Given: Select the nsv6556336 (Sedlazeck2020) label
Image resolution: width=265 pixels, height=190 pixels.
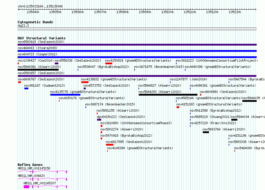Looking at the screenshot, I should coord(78,60).
